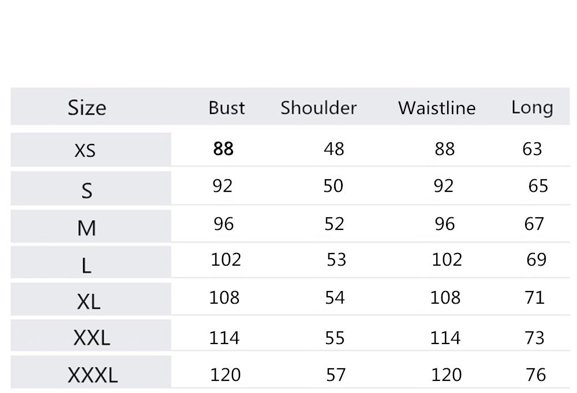Select the XS size row label
This screenshot has height=393, width=577.
tap(85, 151)
